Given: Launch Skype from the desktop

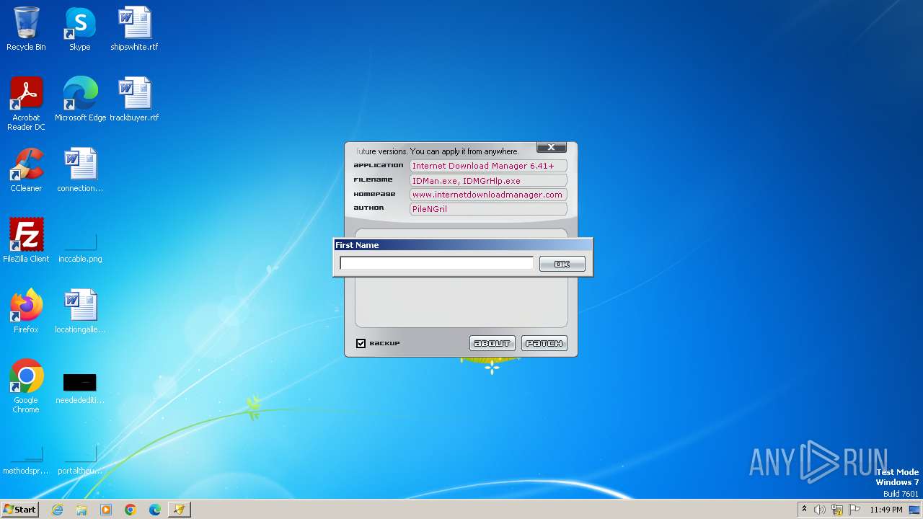Looking at the screenshot, I should (x=80, y=29).
